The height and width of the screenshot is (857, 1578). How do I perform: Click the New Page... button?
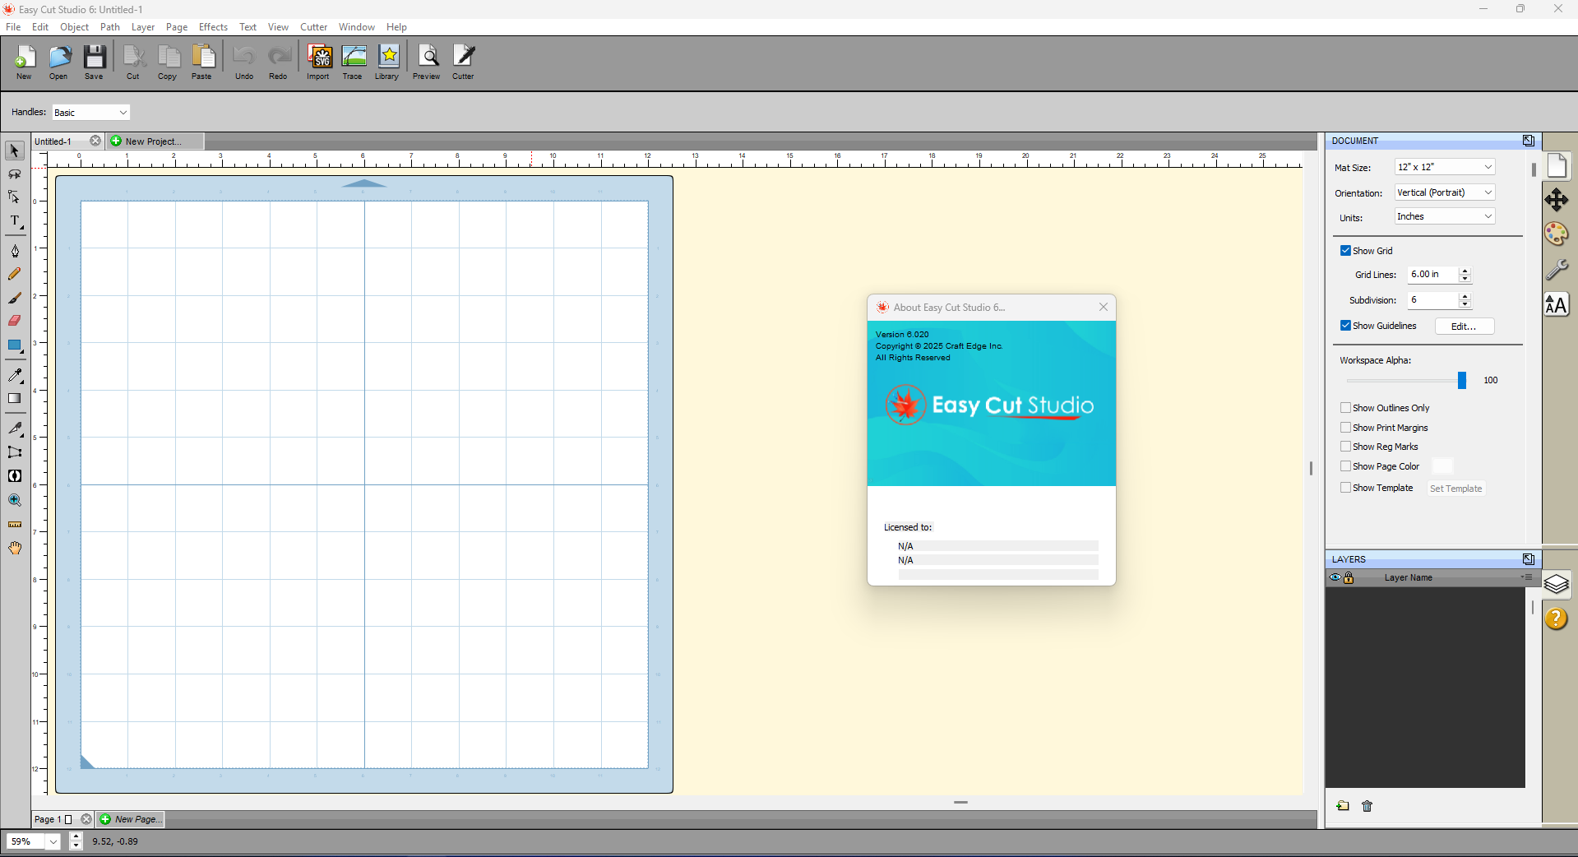point(132,819)
